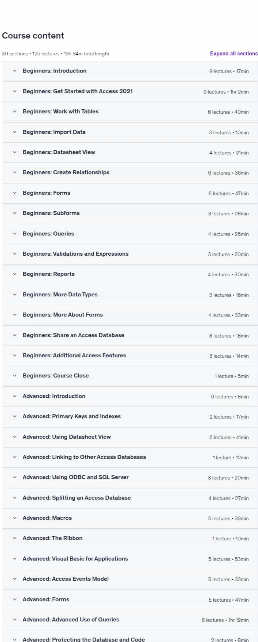Screen dimensions: 258x642
Task: Click chevron next to Beginners: Import Data
Action: click(x=15, y=132)
